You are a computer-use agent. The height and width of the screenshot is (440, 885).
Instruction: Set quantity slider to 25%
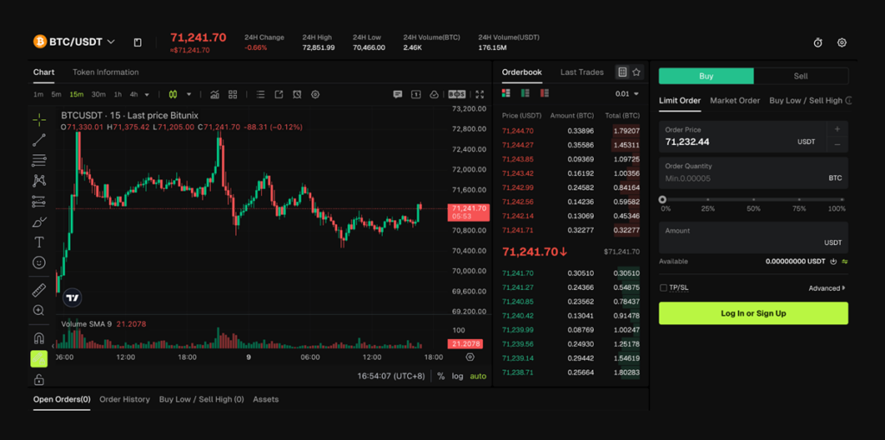[708, 199]
